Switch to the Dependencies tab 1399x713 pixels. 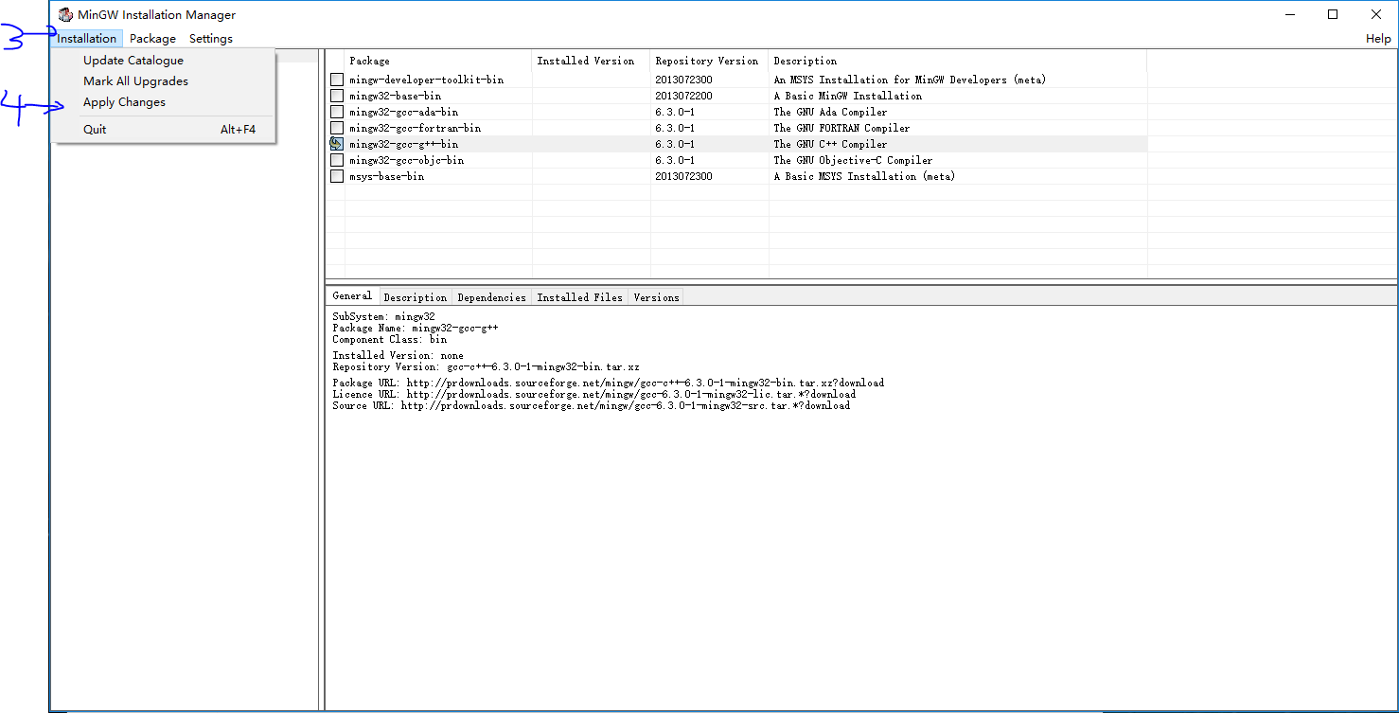(492, 297)
